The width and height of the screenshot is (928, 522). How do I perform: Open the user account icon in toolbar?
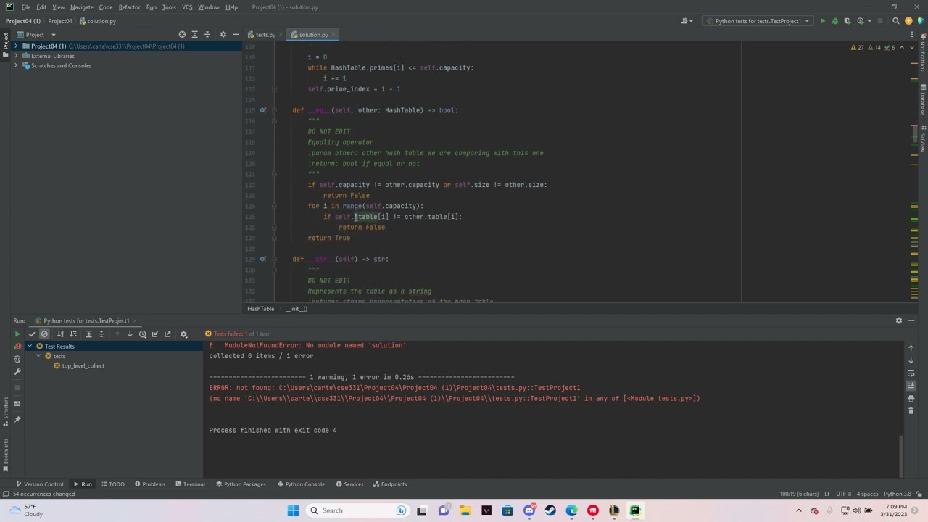[684, 21]
